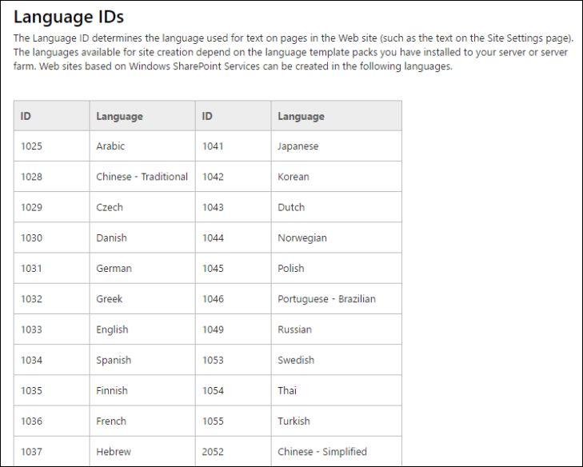
Task: Select the Russian language cell
Action: (294, 329)
